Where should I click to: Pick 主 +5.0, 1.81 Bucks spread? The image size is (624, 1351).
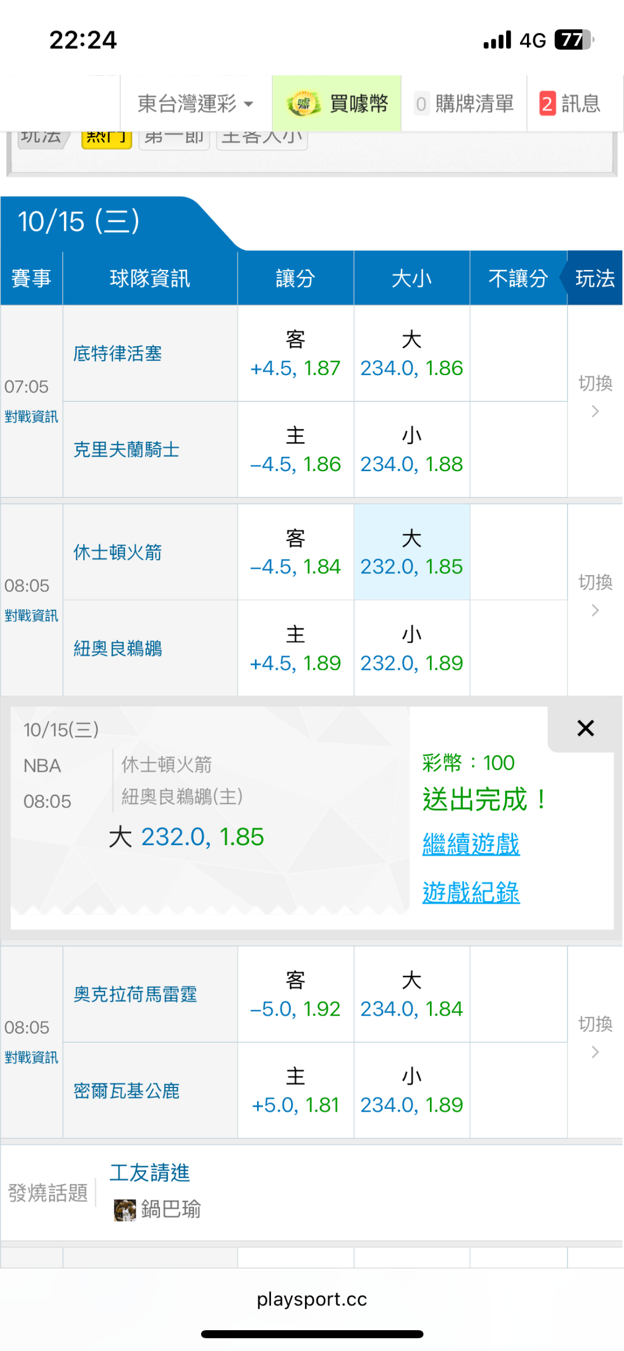click(x=295, y=1091)
